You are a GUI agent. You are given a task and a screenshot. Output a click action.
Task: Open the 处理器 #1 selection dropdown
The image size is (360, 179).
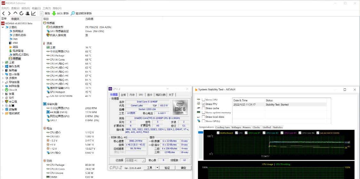click(x=135, y=160)
